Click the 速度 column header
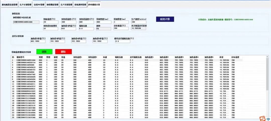This screenshot has width=271, height=121. tap(55, 57)
